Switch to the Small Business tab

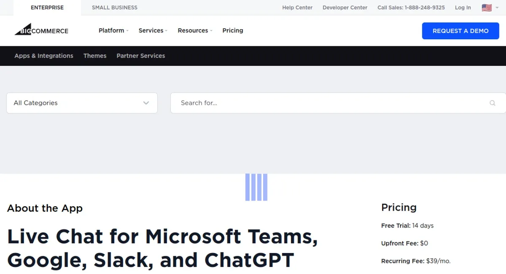click(x=115, y=8)
